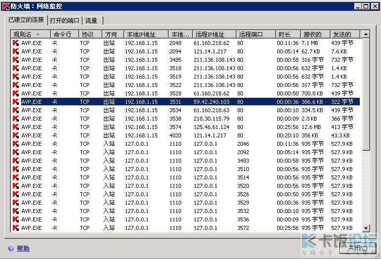Click the icon of row with local port 2094

point(16,51)
